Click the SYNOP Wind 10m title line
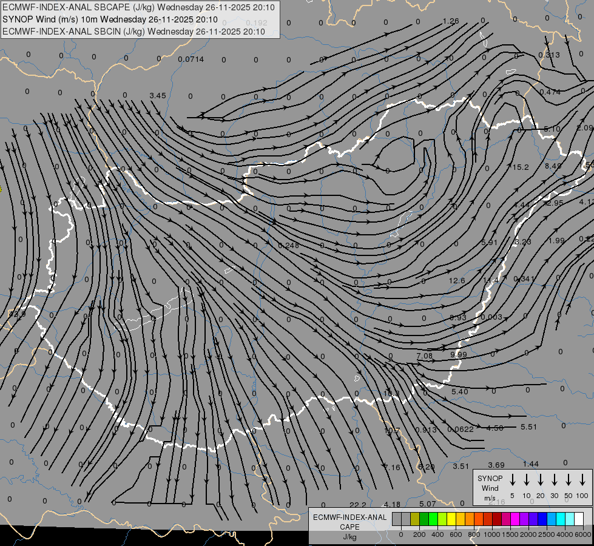 click(x=110, y=19)
